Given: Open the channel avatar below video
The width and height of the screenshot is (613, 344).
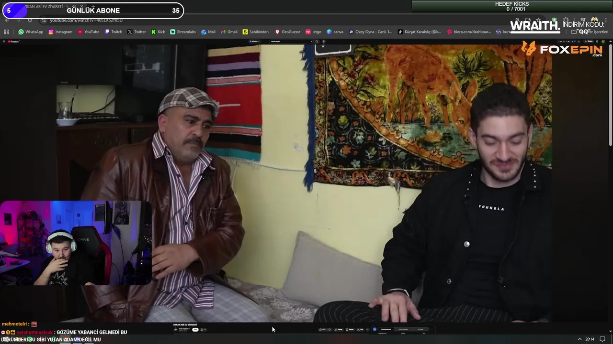Looking at the screenshot, I should point(175,329).
